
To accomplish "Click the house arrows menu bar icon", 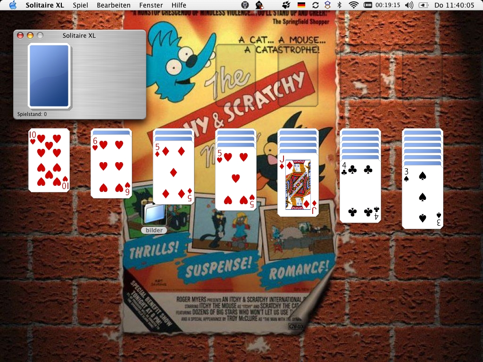I will 327,5.
